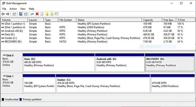Click the volume icon for Insider (C:) row
This screenshot has width=196, height=107.
pos(3,38)
